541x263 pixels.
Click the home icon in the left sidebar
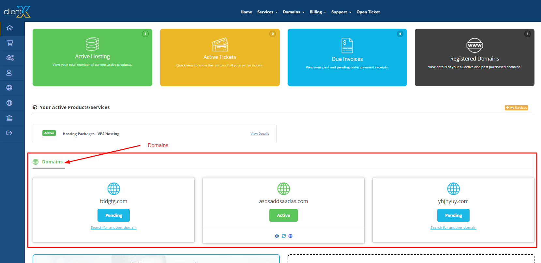pos(10,28)
